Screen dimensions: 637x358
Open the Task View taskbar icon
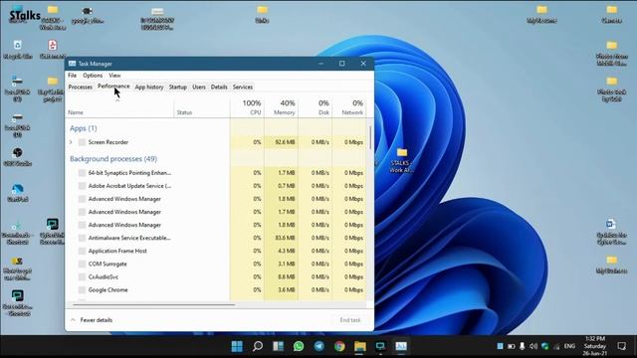279,346
